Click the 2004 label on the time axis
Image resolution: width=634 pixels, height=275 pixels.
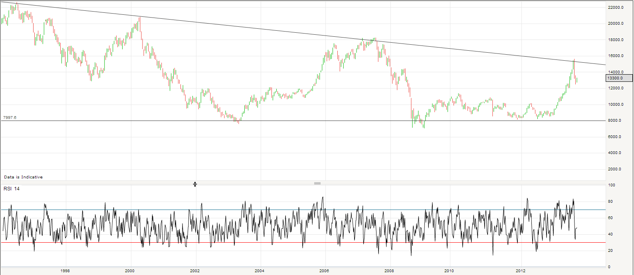260,271
